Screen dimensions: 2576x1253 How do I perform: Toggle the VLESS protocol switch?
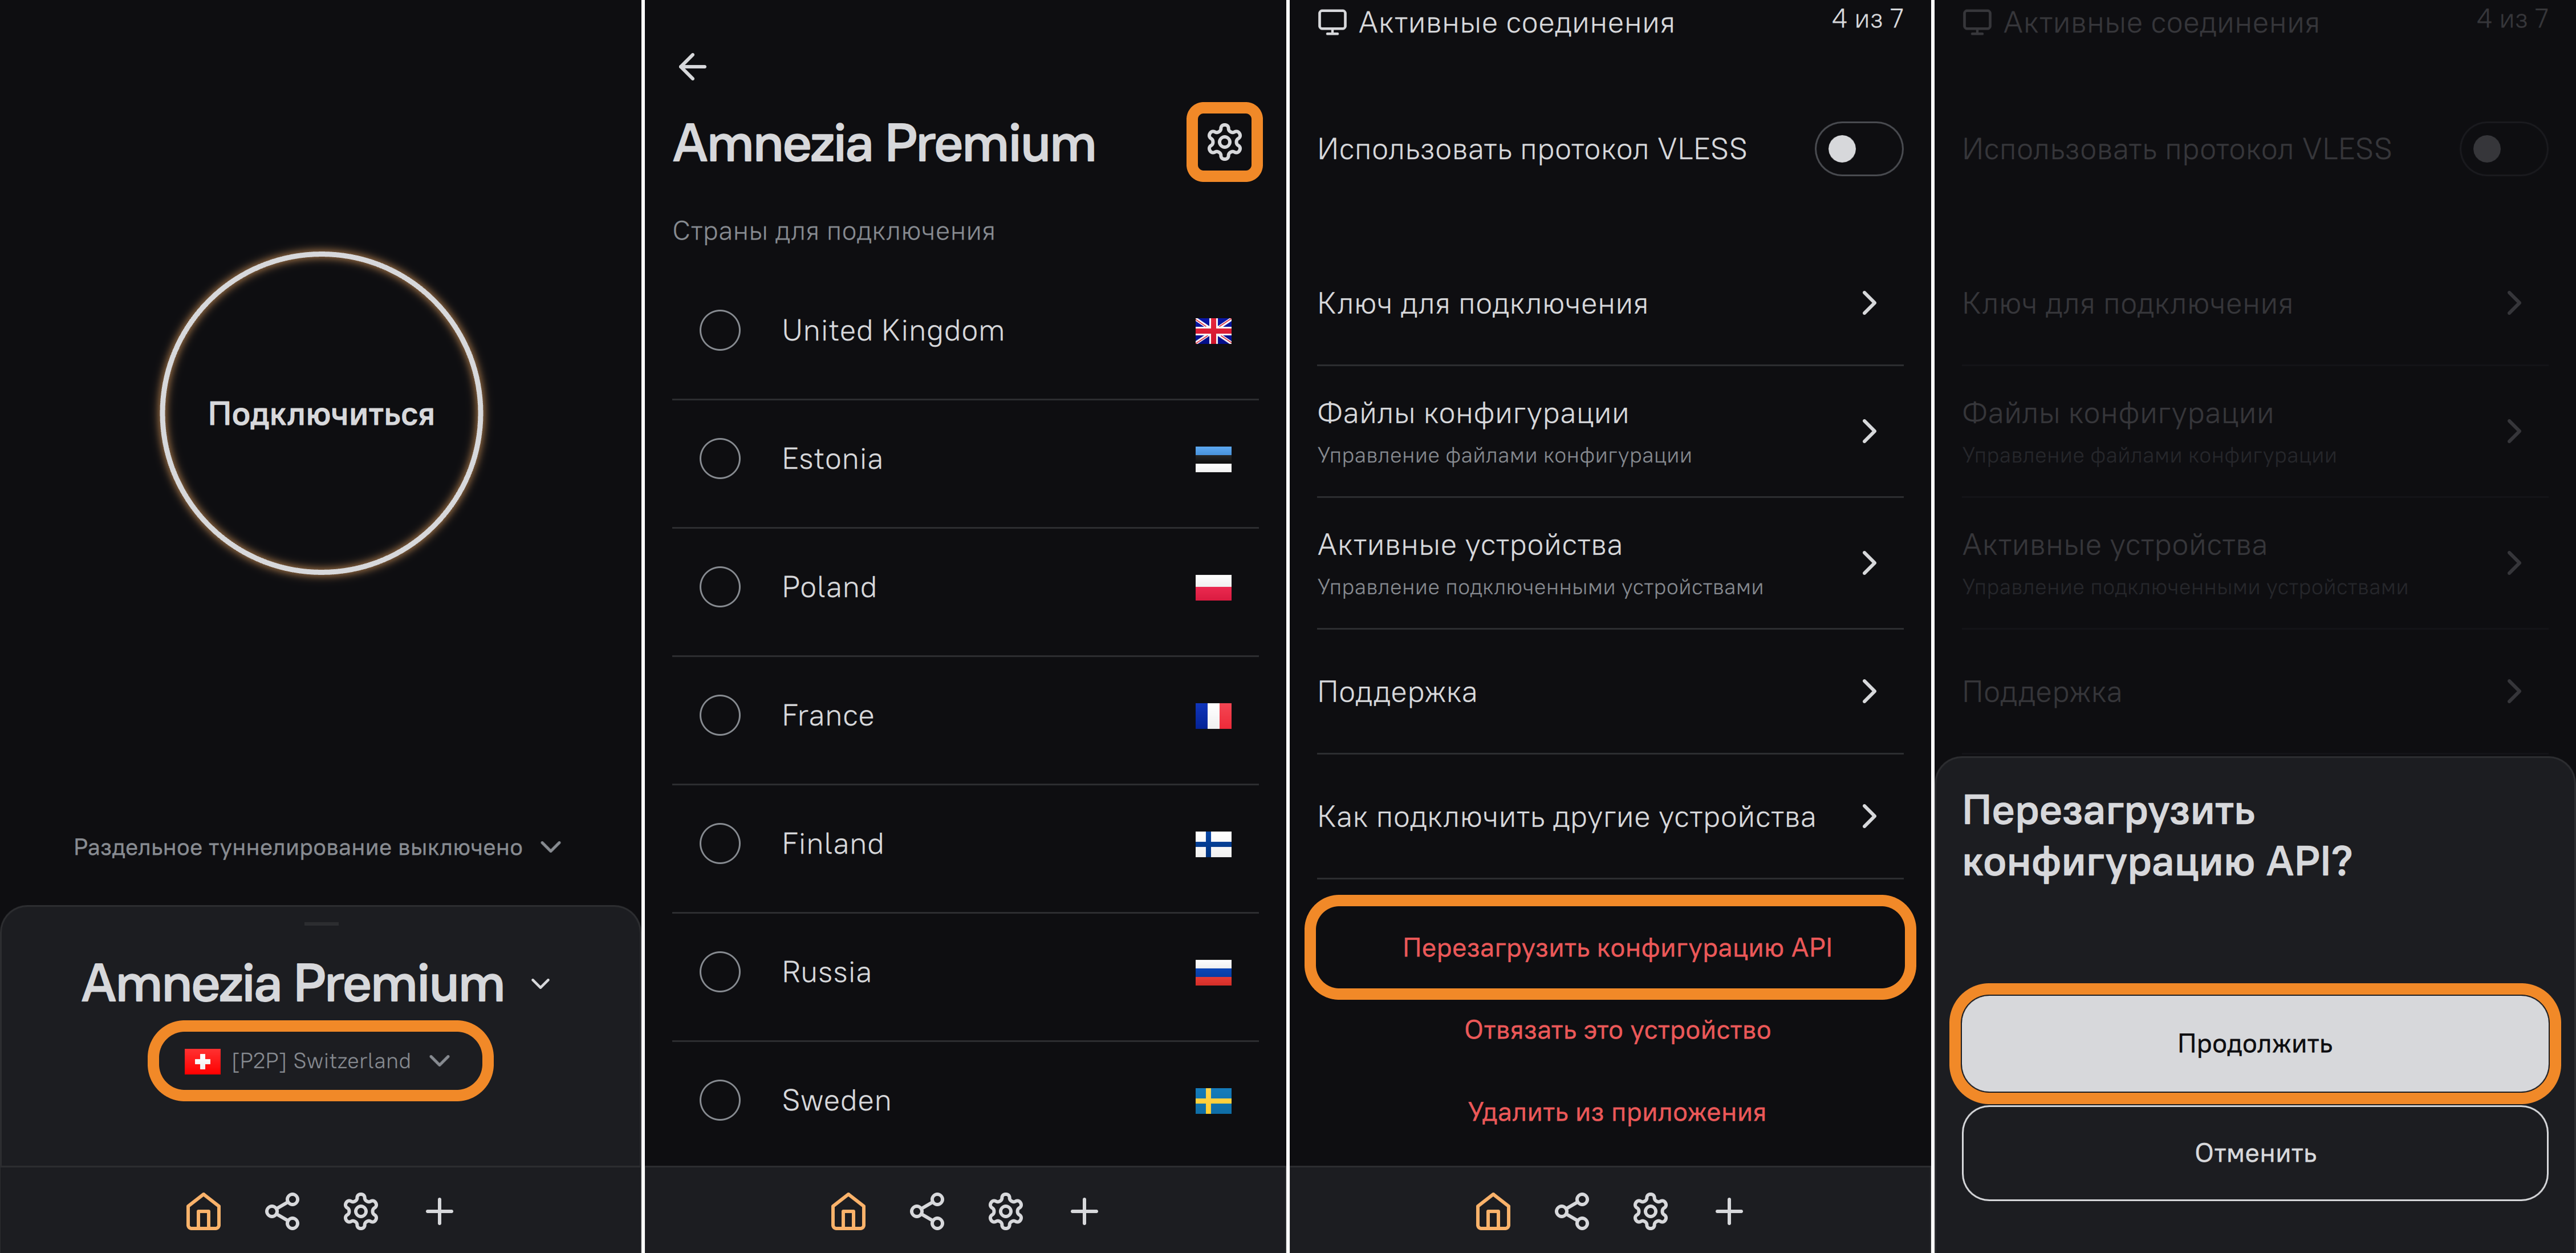(x=1857, y=149)
